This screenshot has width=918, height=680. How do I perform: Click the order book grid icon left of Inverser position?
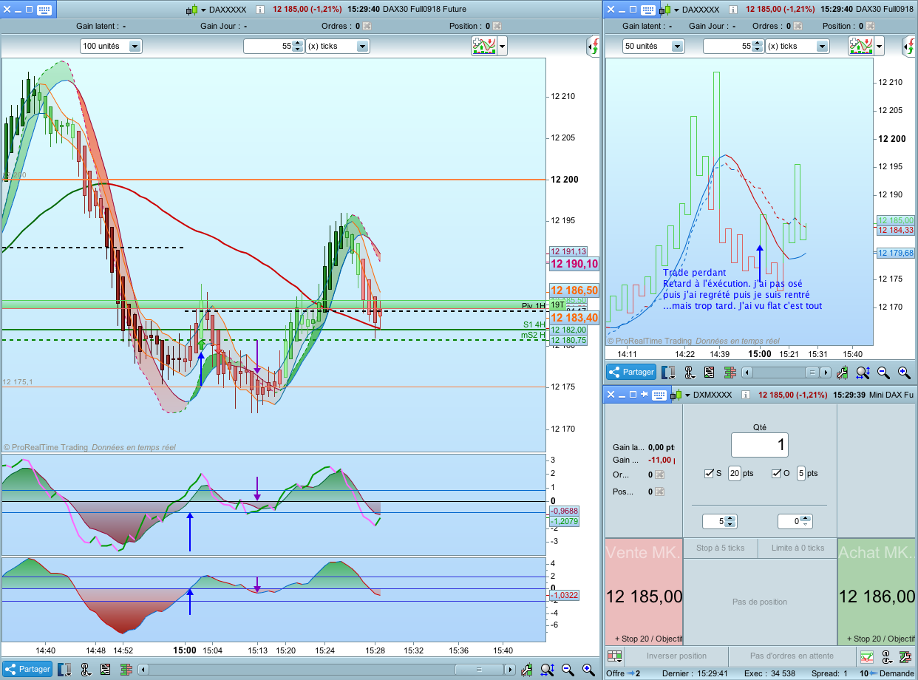614,656
